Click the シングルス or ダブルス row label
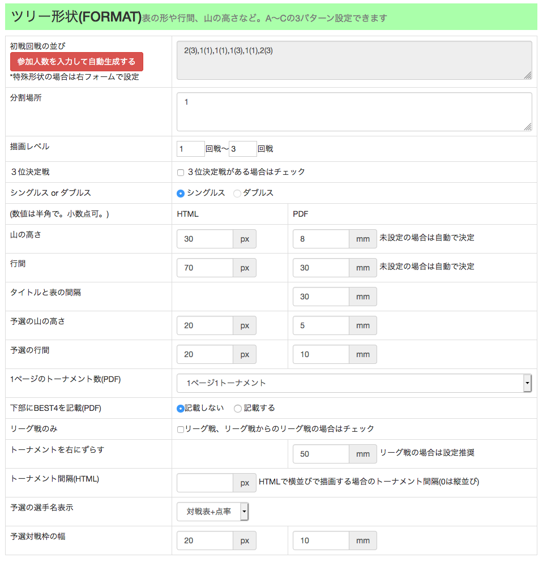Viewport: 547px width, 562px height. [50, 193]
